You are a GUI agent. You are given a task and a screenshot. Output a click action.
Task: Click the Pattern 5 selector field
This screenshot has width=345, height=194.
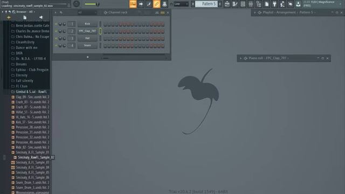pyautogui.click(x=206, y=4)
